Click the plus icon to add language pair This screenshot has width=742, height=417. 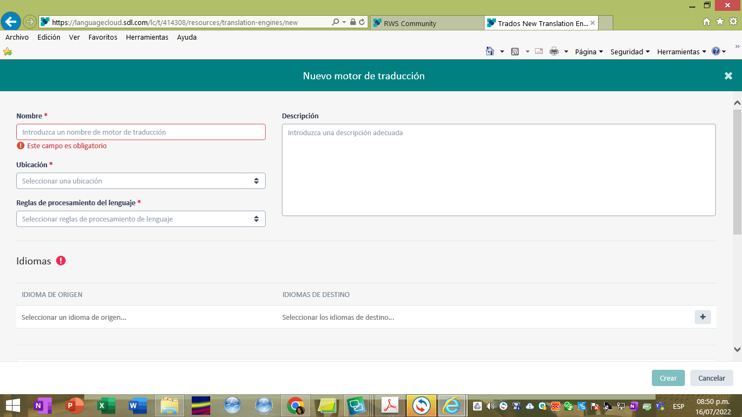702,317
